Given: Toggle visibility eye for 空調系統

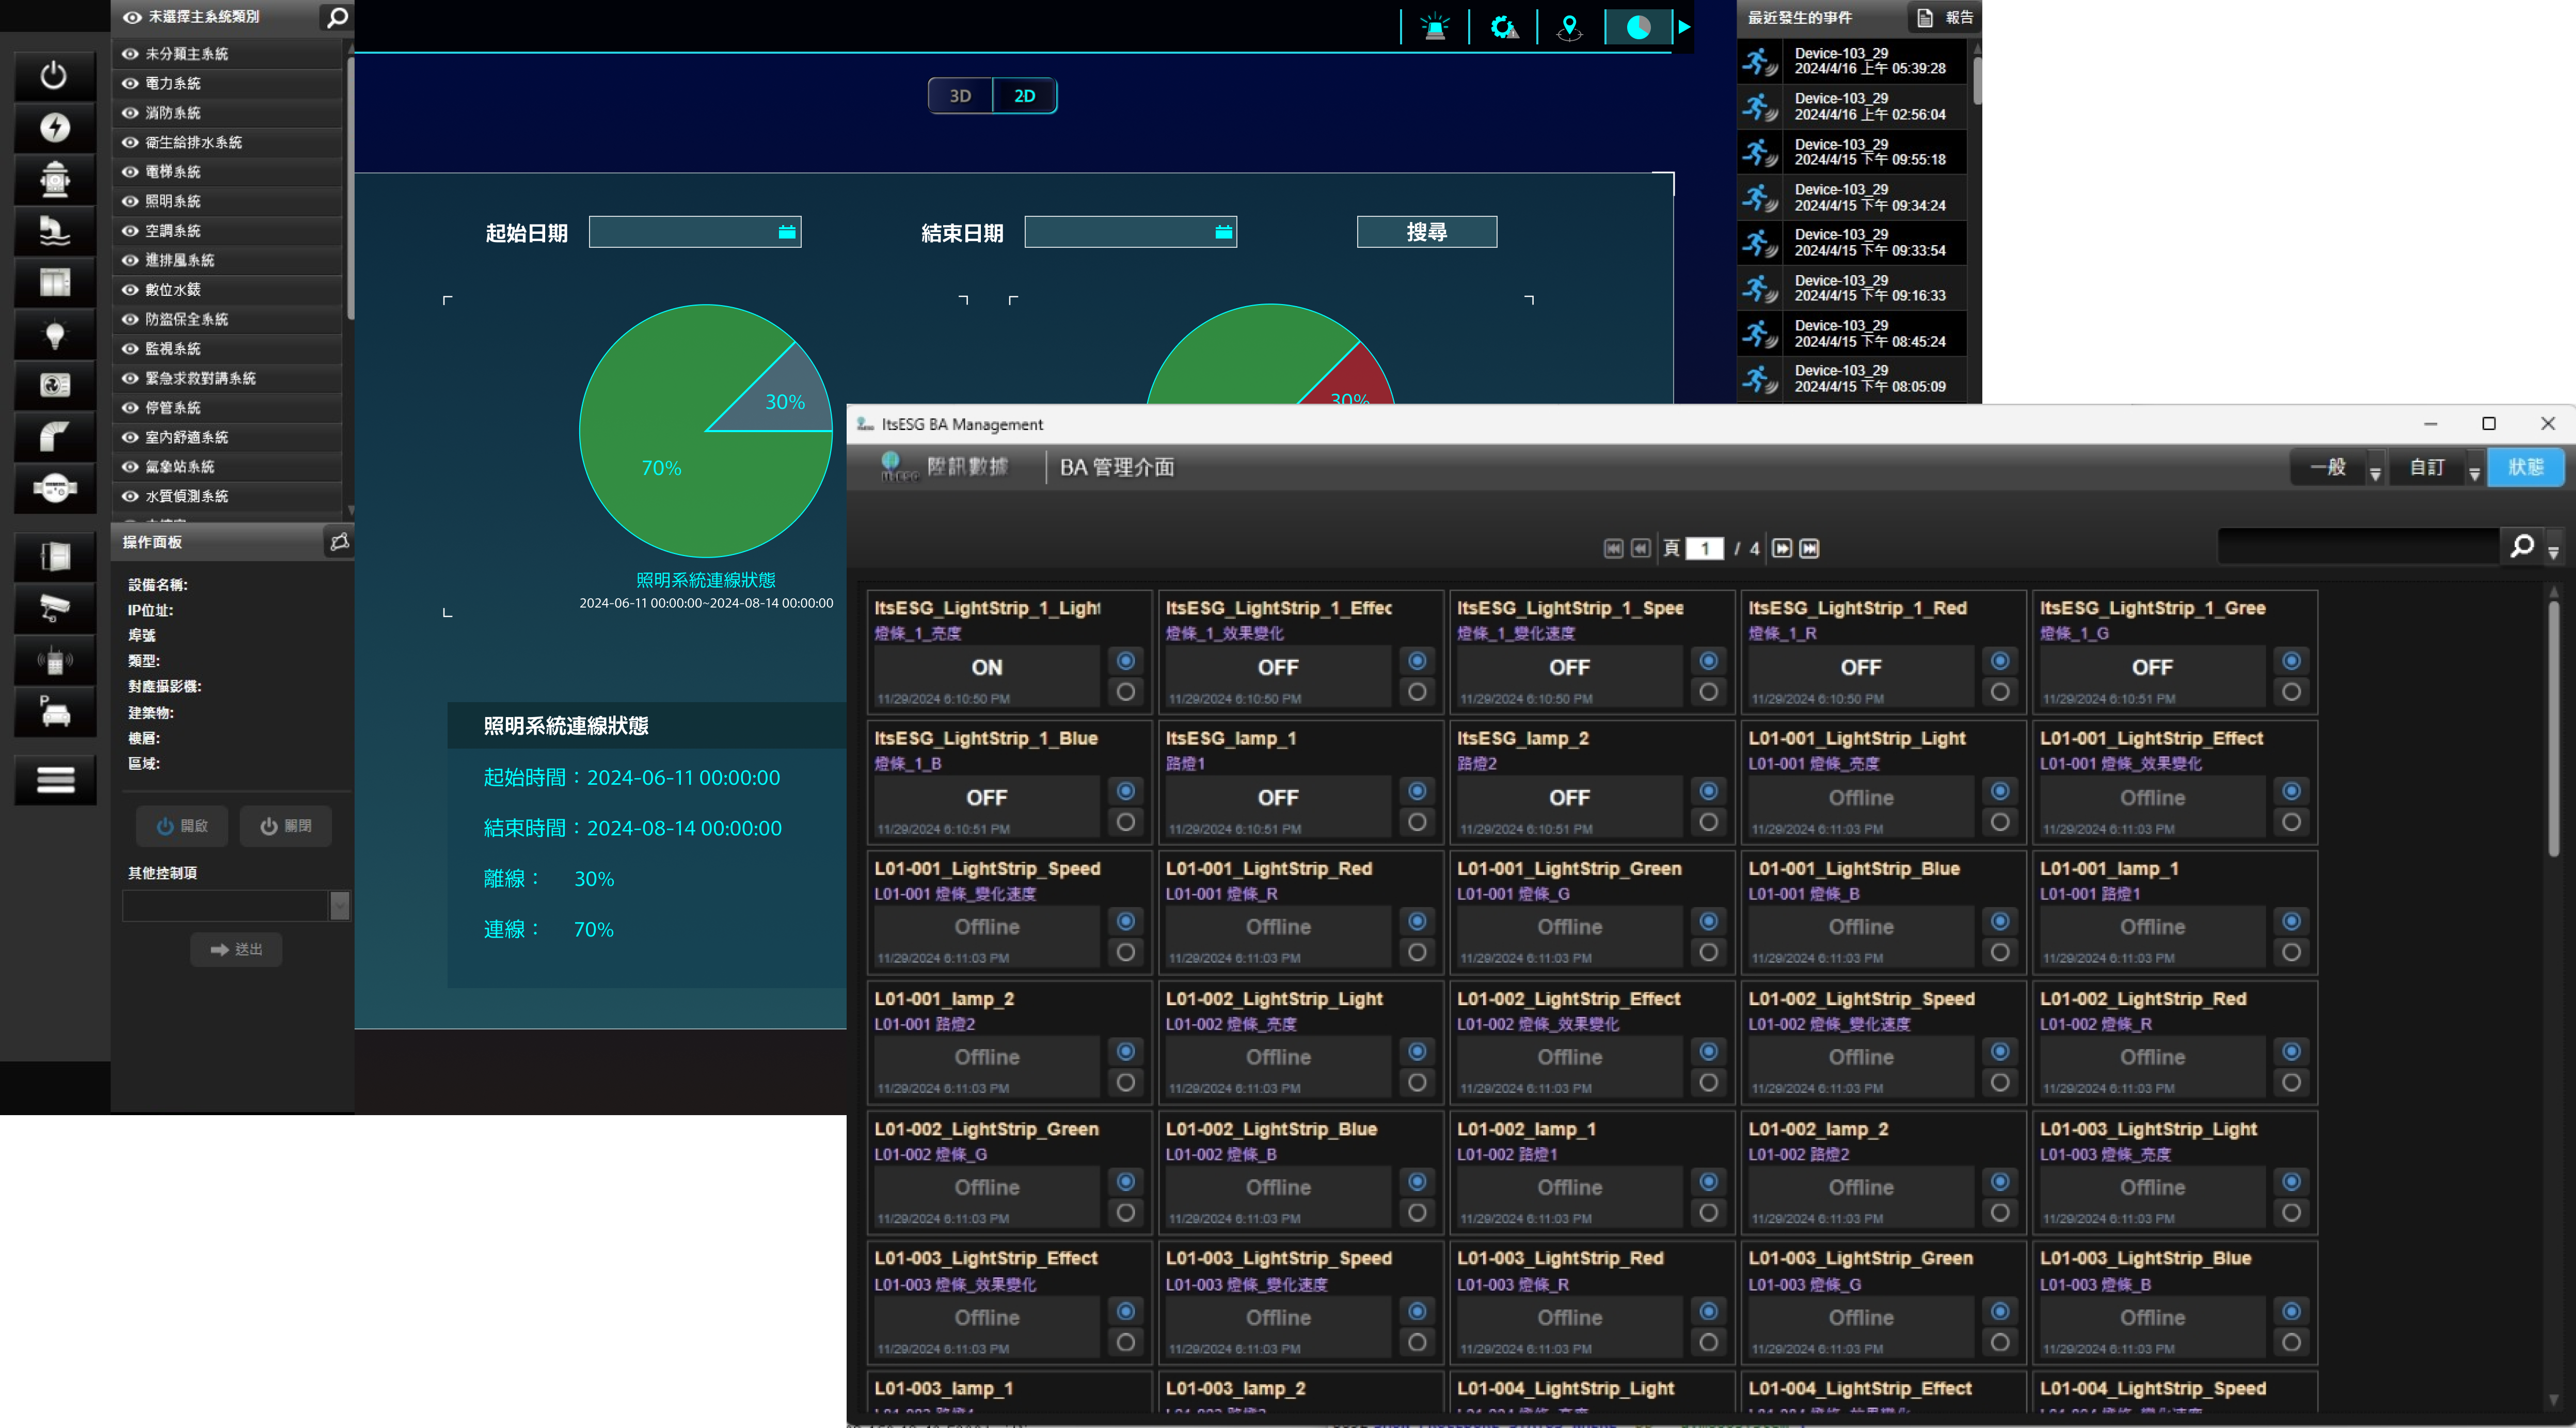Looking at the screenshot, I should coord(130,231).
